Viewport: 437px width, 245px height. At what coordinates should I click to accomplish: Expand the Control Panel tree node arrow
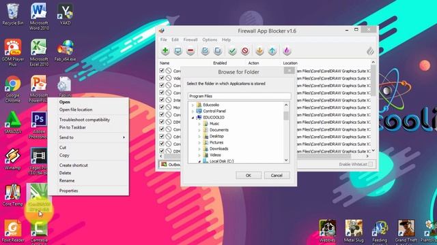[x=193, y=111]
